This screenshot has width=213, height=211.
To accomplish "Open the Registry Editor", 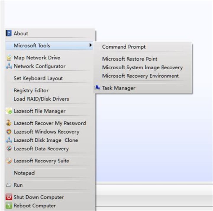I will pyautogui.click(x=50, y=90).
